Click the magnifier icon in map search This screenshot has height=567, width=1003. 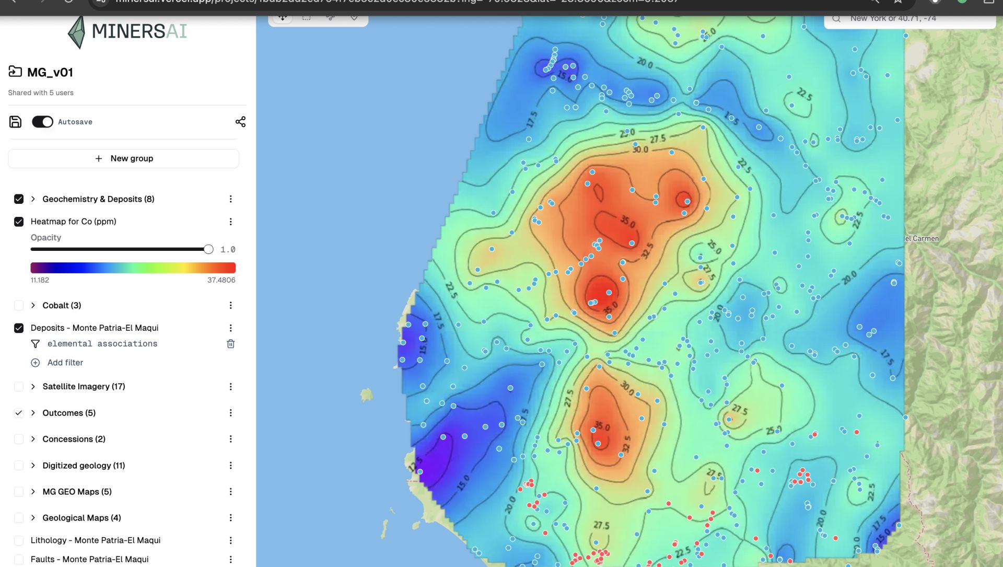836,19
